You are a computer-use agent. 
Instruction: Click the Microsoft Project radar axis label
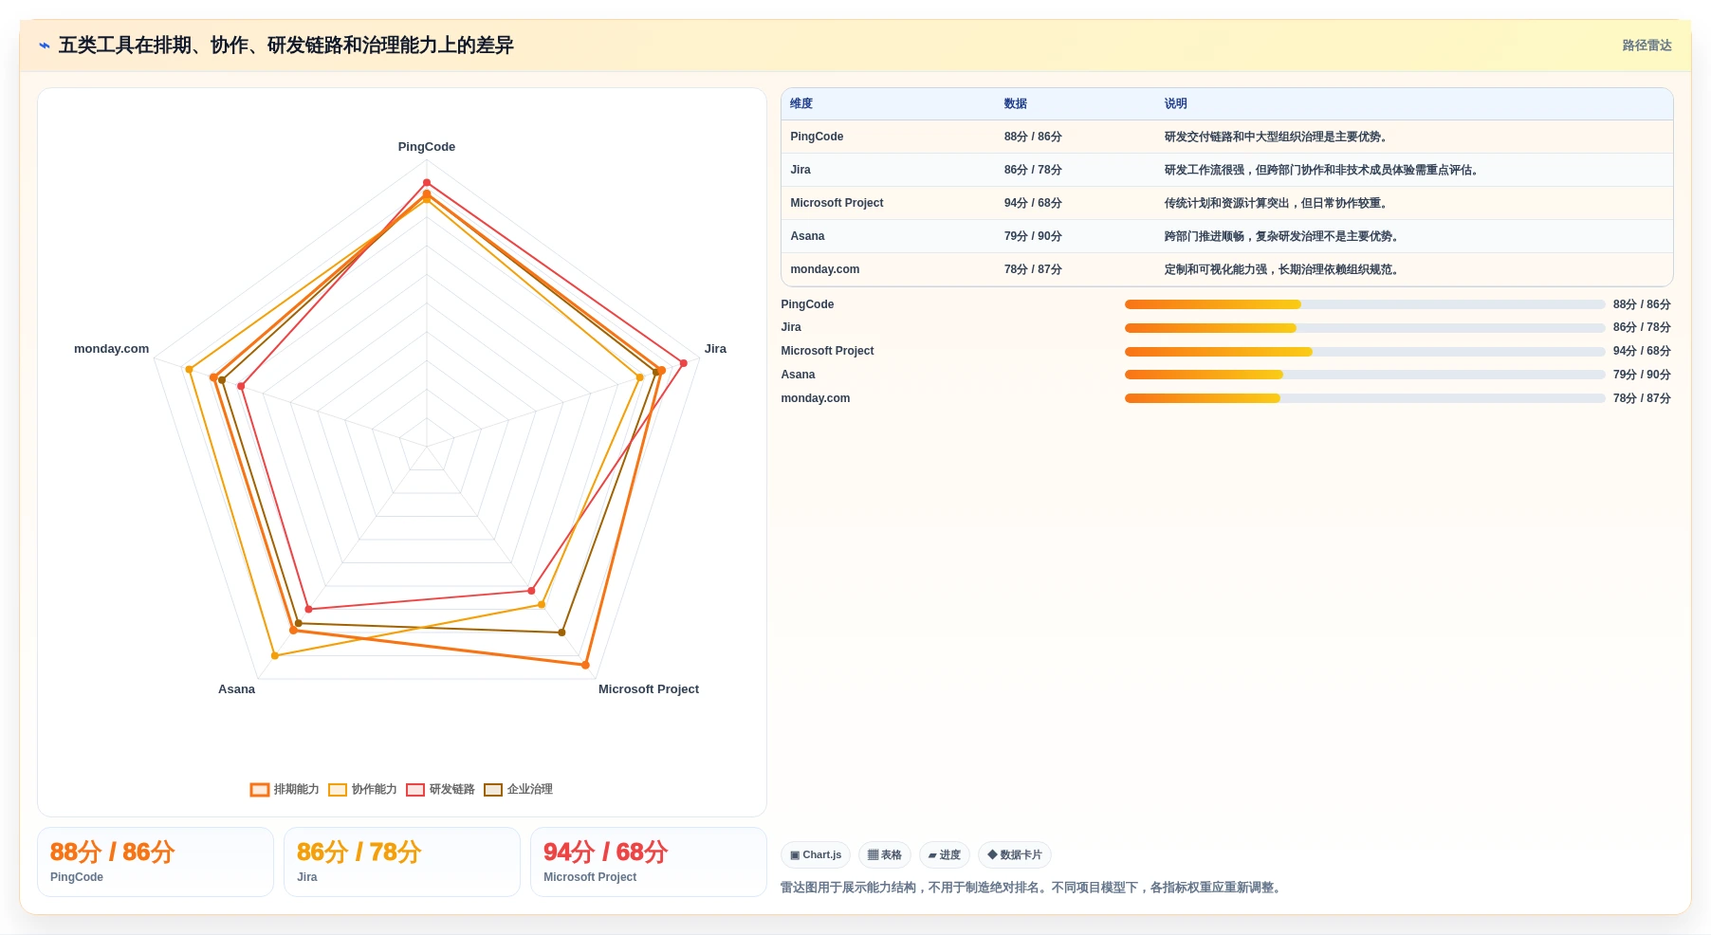pyautogui.click(x=649, y=689)
